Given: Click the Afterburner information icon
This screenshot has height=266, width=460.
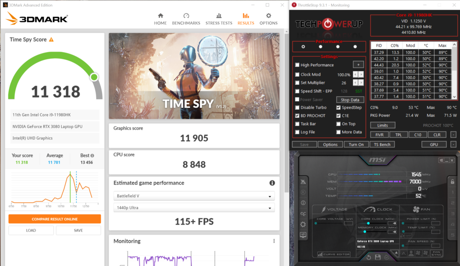Looking at the screenshot, I should pyautogui.click(x=303, y=202).
